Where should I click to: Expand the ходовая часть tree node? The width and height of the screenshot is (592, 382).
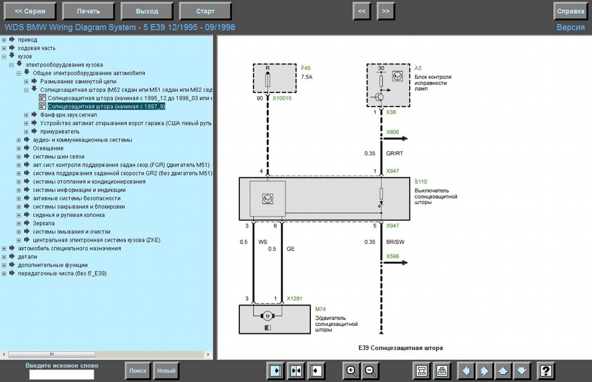(4, 48)
